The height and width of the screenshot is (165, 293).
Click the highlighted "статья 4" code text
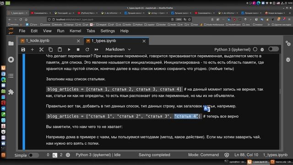(186, 116)
